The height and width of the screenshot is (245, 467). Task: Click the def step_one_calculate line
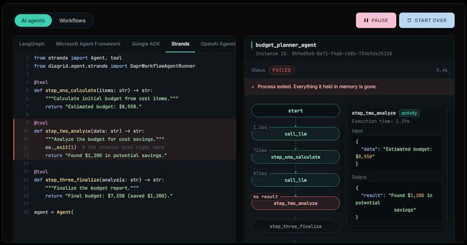[93, 90]
